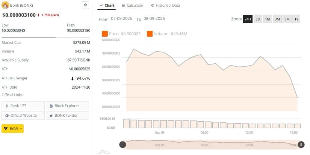310x155 pixels.
Task: Toggle the Volume series legend swatch
Action: 150,34
